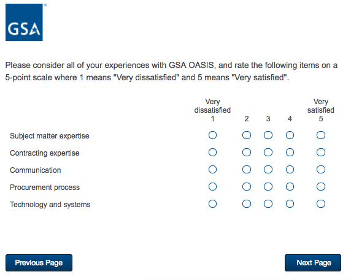Rate Subject matter expertise as 5
This screenshot has height=280, width=351.
321,135
